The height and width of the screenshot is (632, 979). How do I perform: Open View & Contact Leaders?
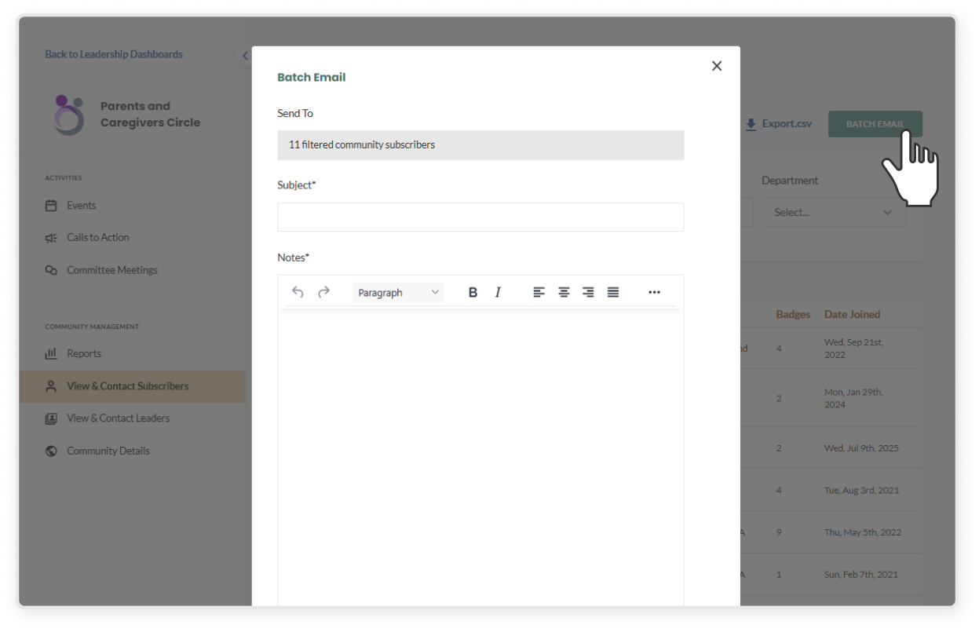[118, 418]
